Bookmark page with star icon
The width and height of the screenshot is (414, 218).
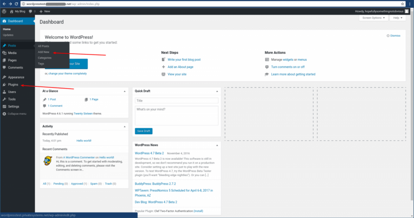pyautogui.click(x=402, y=4)
